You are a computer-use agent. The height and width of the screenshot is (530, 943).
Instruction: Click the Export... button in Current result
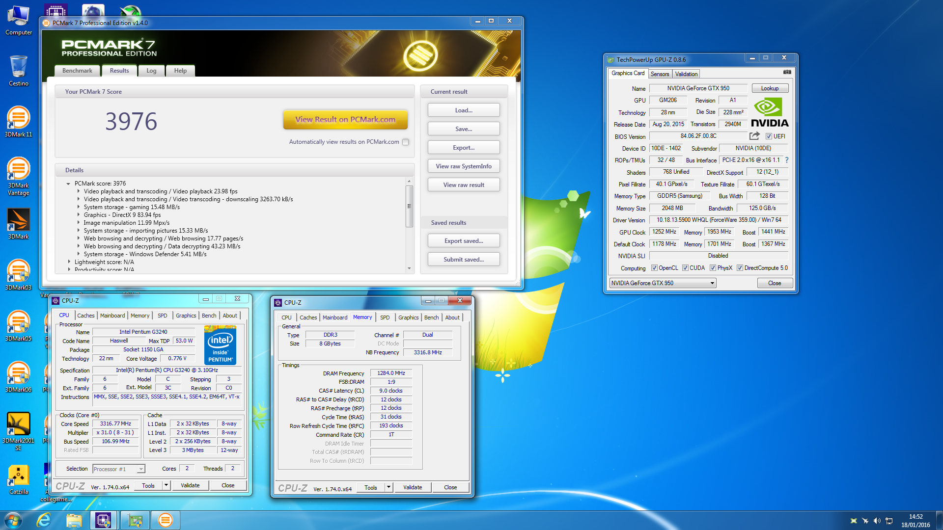pos(464,148)
